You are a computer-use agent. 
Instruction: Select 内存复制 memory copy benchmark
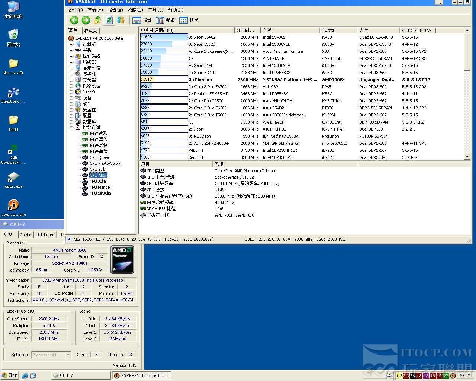(x=99, y=145)
